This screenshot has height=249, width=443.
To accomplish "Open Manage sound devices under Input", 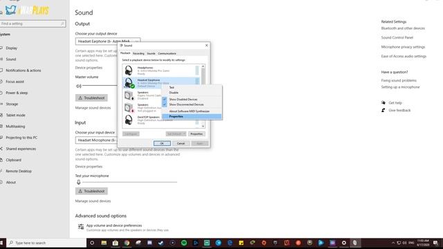I will click(x=93, y=201).
